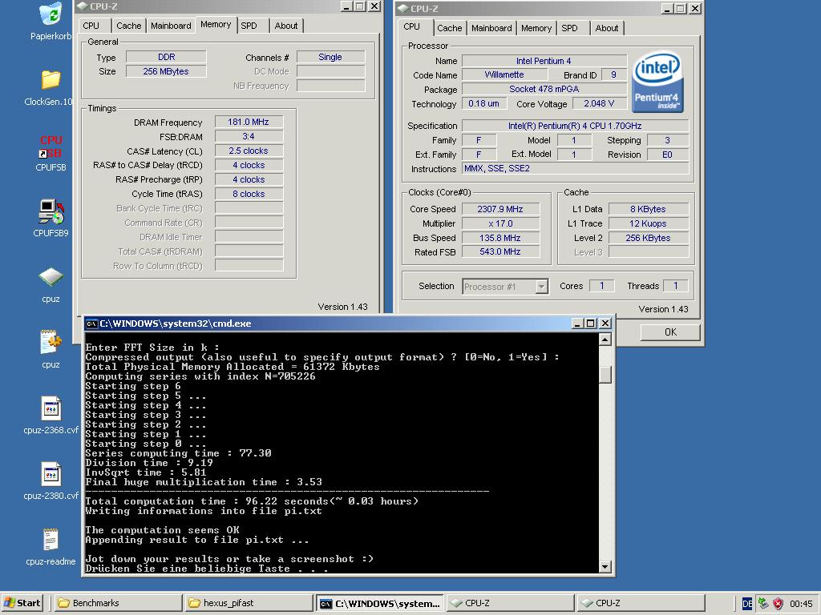Image resolution: width=821 pixels, height=615 pixels.
Task: Click OK in right CPU-Z window
Action: pos(670,332)
